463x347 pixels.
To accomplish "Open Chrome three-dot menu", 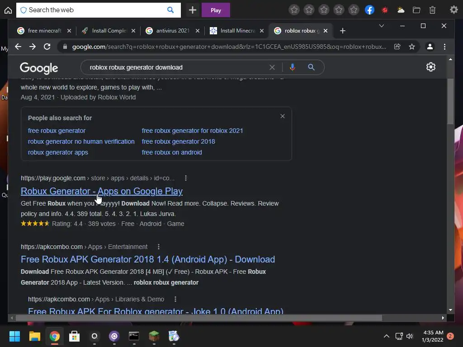I will [445, 47].
